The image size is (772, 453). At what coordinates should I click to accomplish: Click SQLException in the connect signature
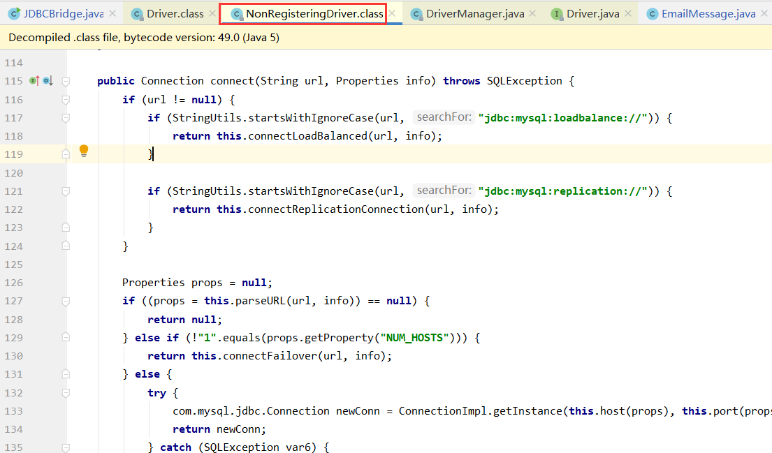click(525, 81)
